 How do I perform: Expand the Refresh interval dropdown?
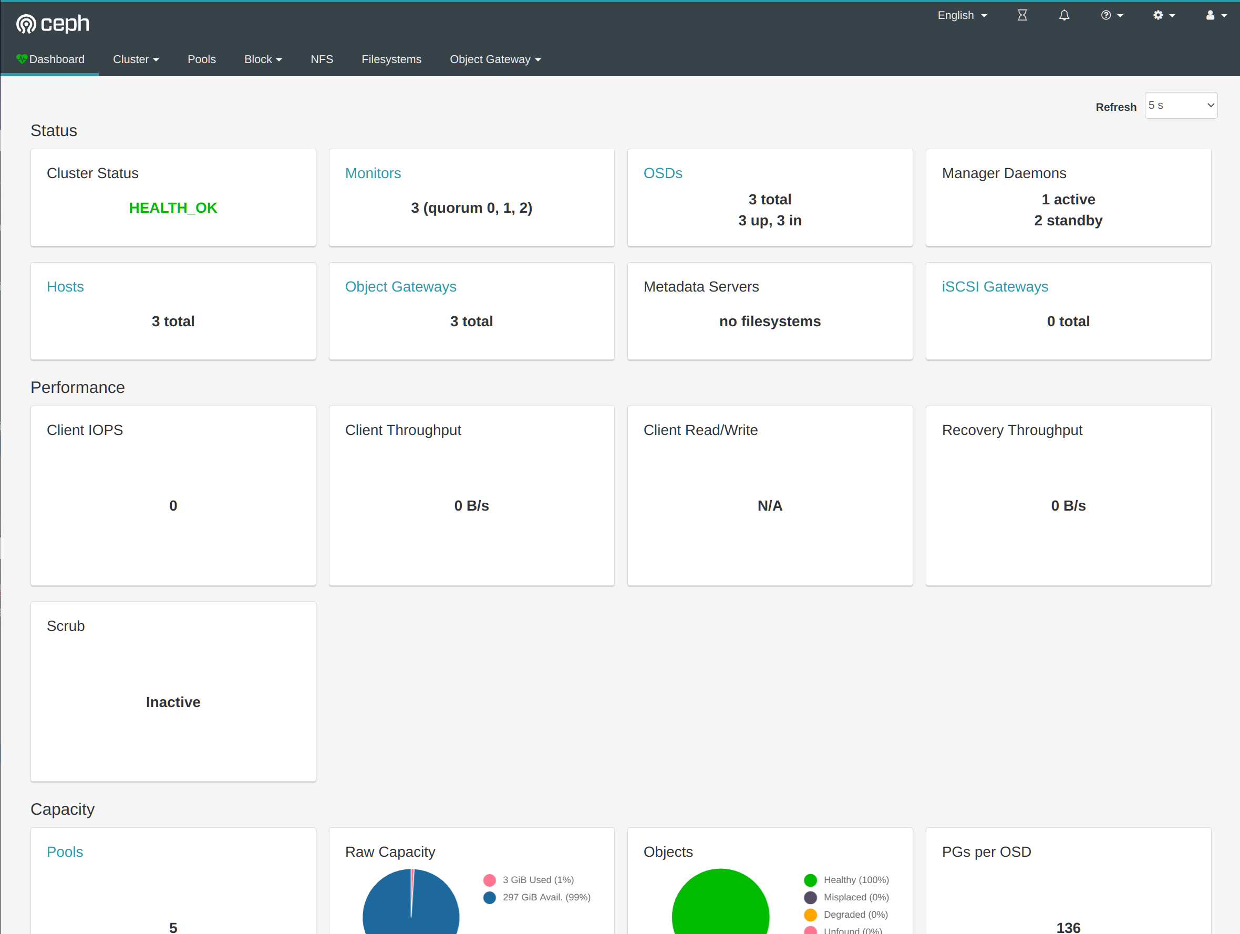click(1180, 106)
